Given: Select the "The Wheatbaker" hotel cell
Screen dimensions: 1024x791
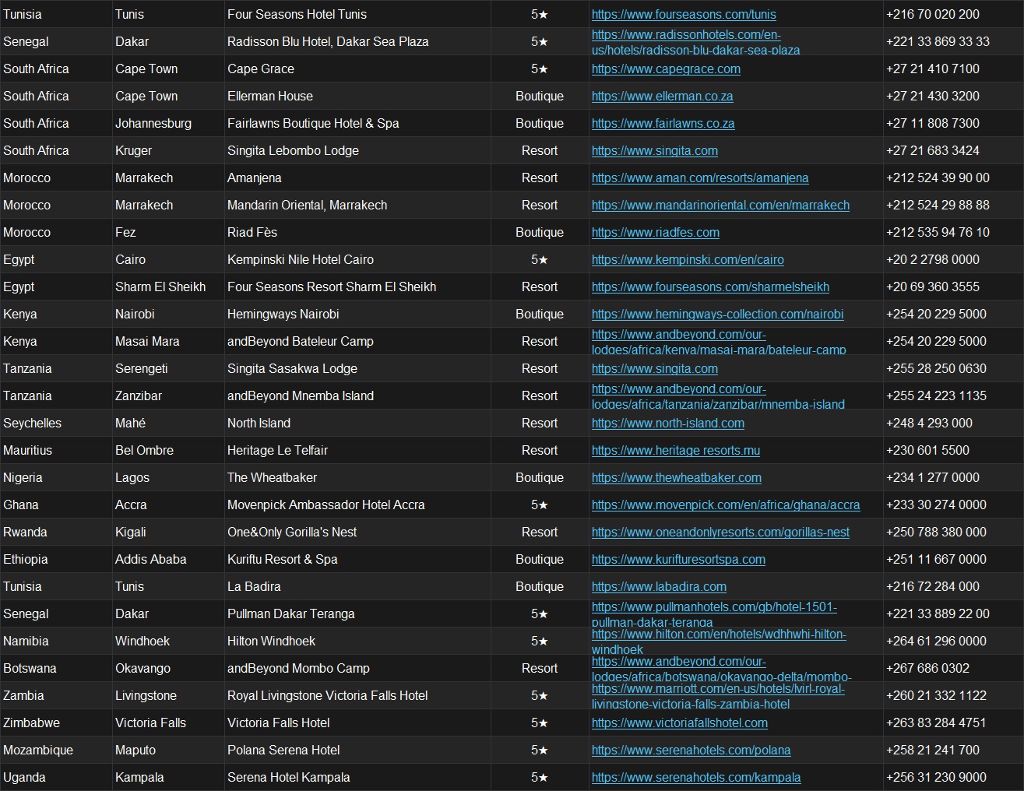Looking at the screenshot, I should coord(357,477).
